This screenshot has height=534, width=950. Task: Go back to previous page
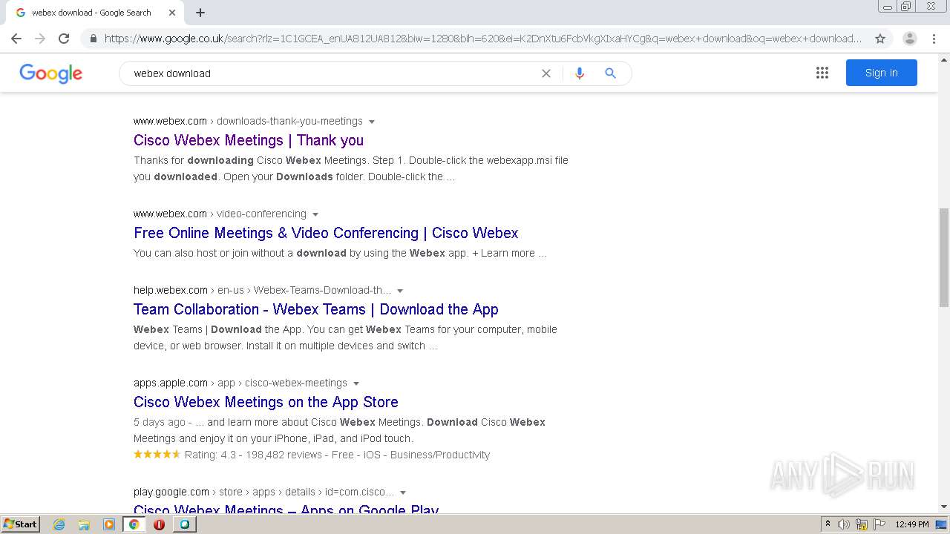click(16, 39)
